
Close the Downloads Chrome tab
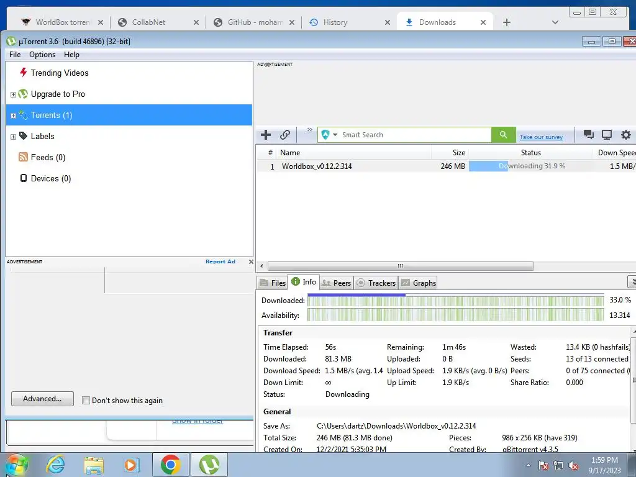(483, 22)
